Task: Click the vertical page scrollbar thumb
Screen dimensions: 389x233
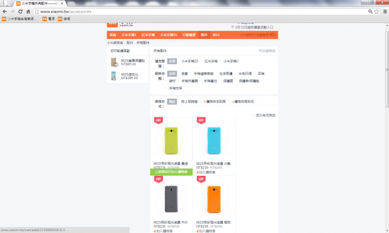Action: tap(387, 69)
